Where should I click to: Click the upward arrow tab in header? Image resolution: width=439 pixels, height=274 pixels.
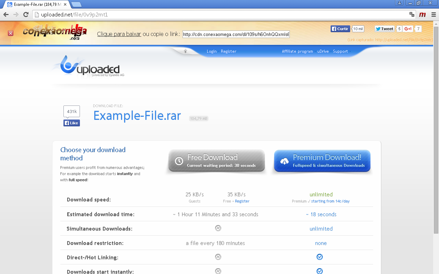pyautogui.click(x=185, y=51)
